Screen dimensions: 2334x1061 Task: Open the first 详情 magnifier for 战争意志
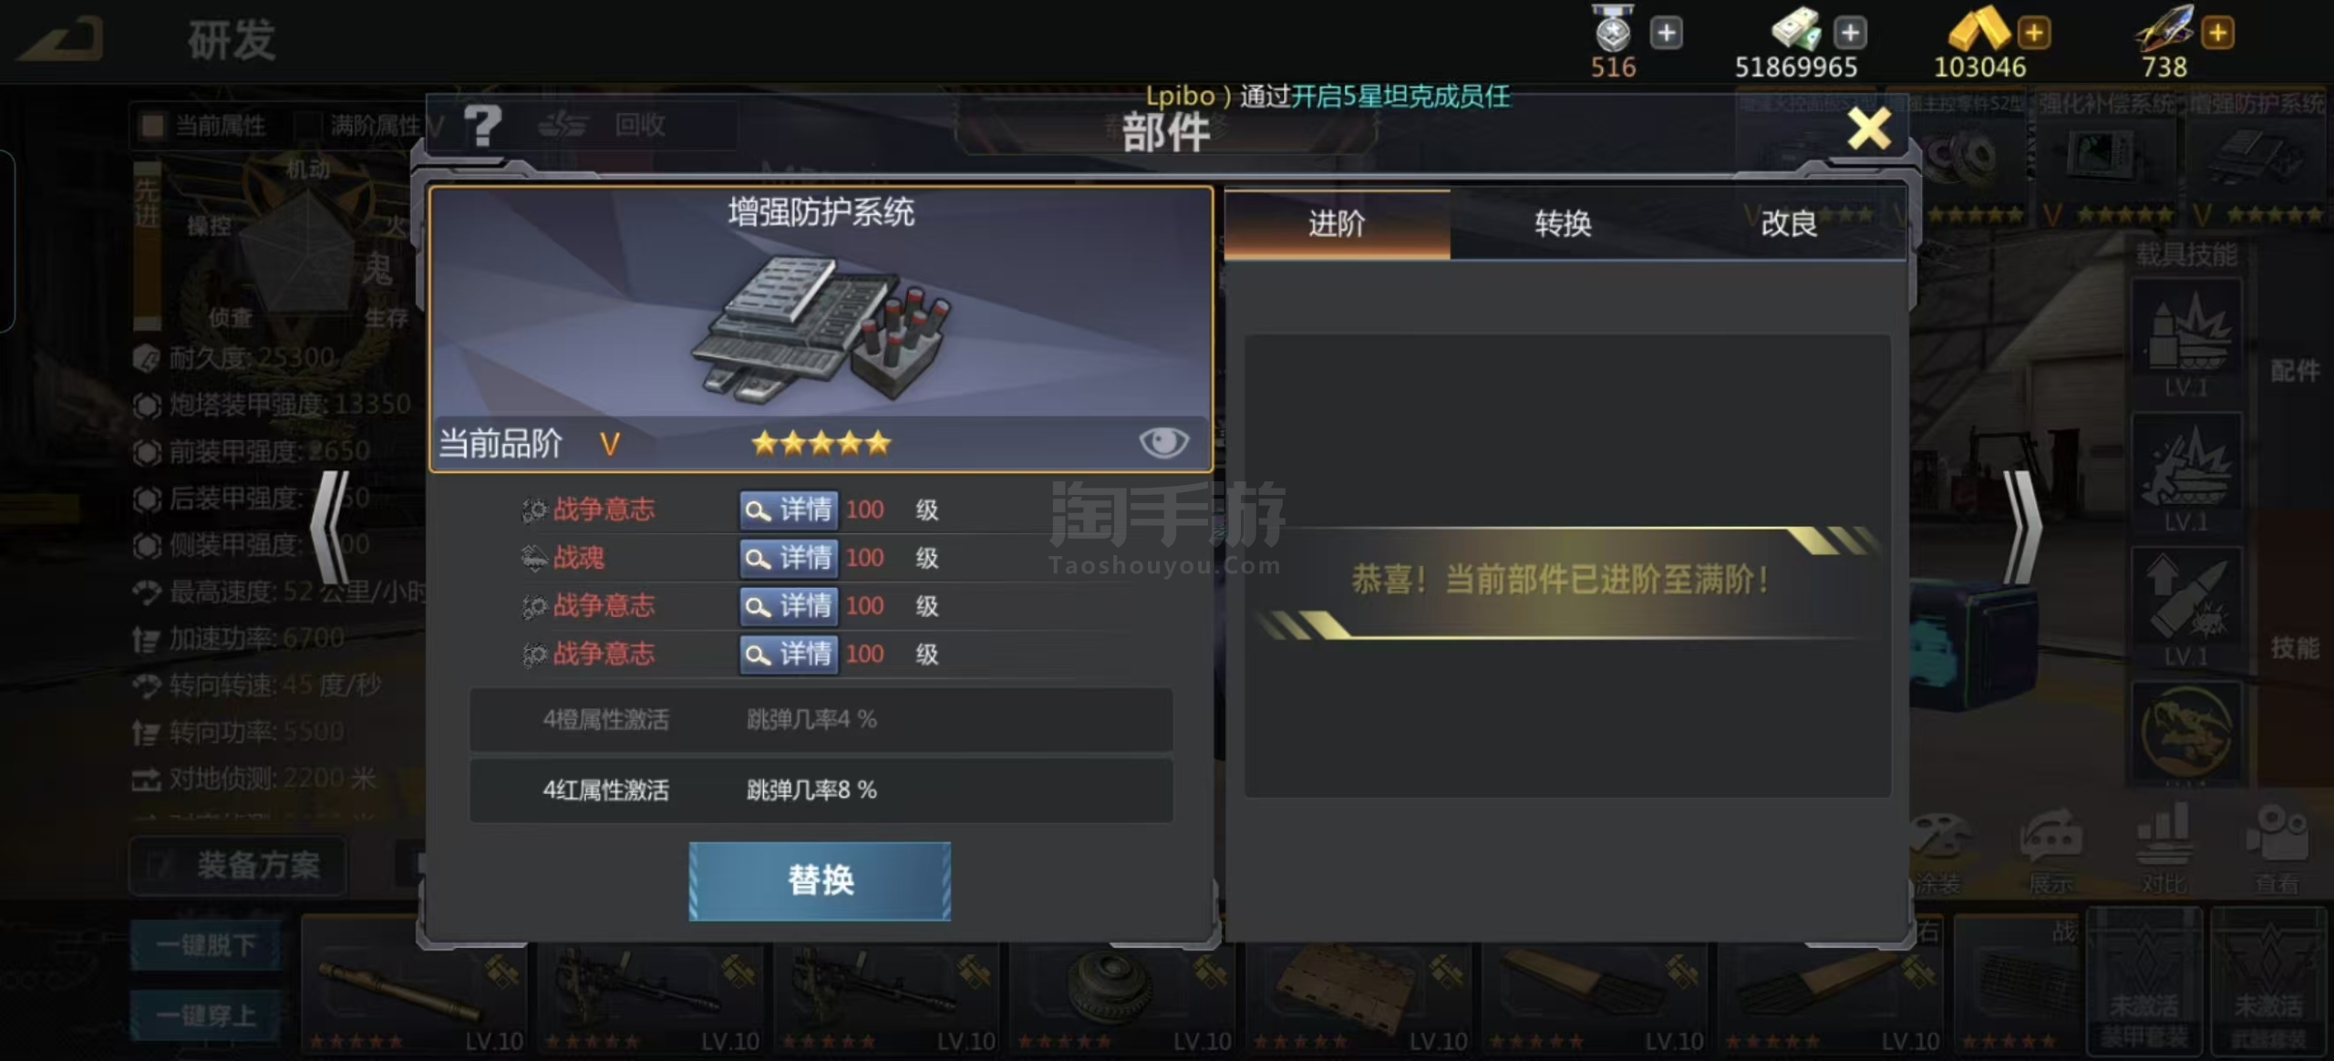pos(788,509)
